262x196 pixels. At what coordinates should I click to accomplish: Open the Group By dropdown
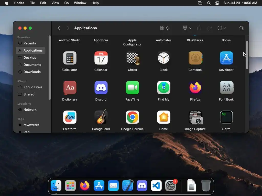point(187,28)
